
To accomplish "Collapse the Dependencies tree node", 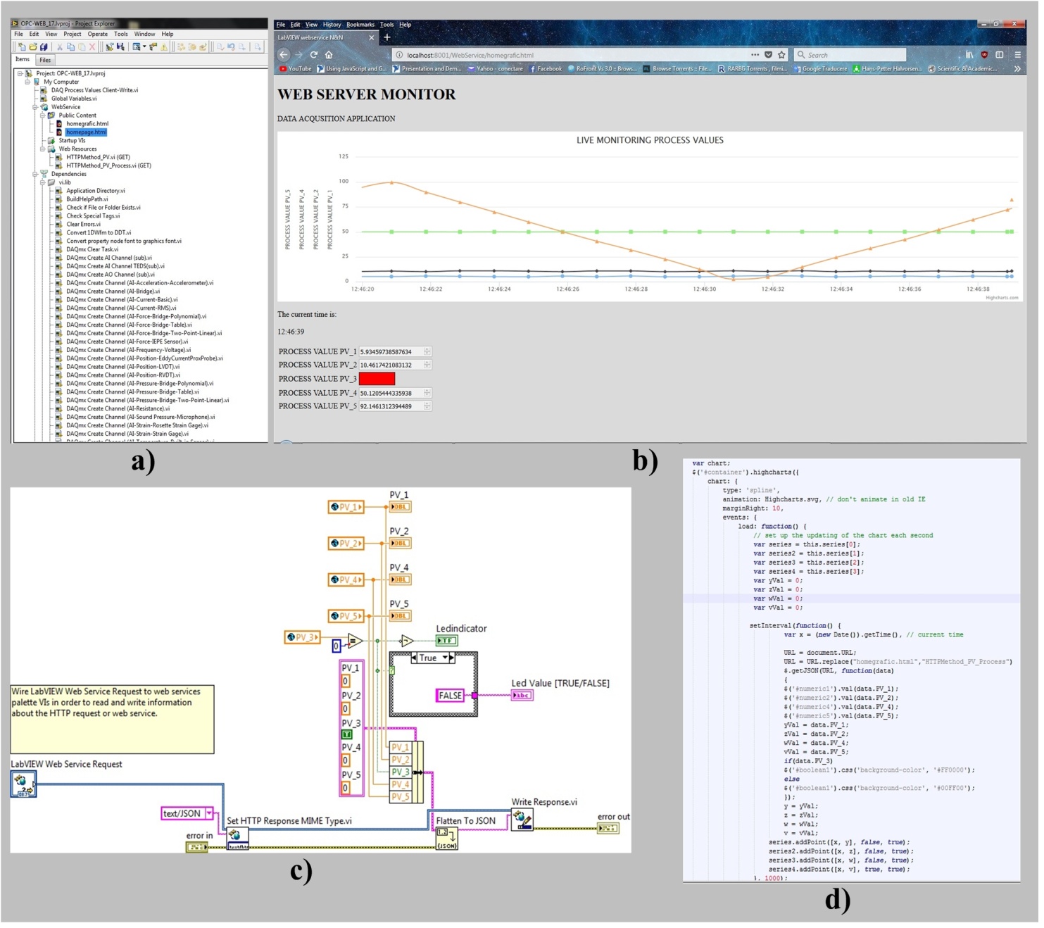I will 34,174.
